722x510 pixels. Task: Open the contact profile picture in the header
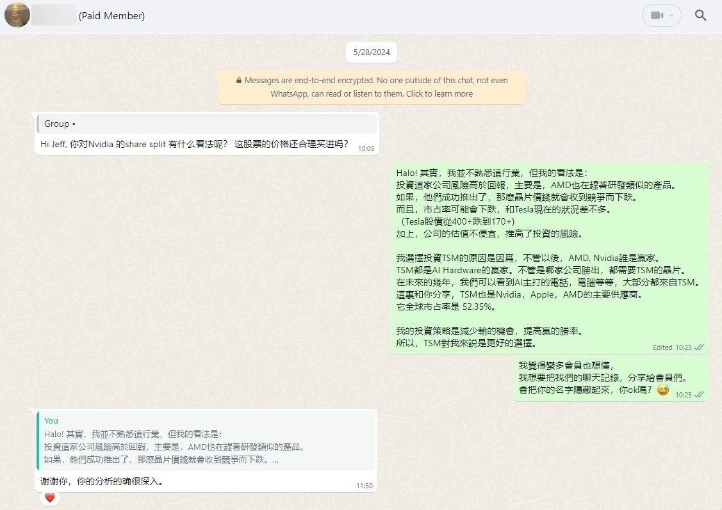(x=17, y=15)
